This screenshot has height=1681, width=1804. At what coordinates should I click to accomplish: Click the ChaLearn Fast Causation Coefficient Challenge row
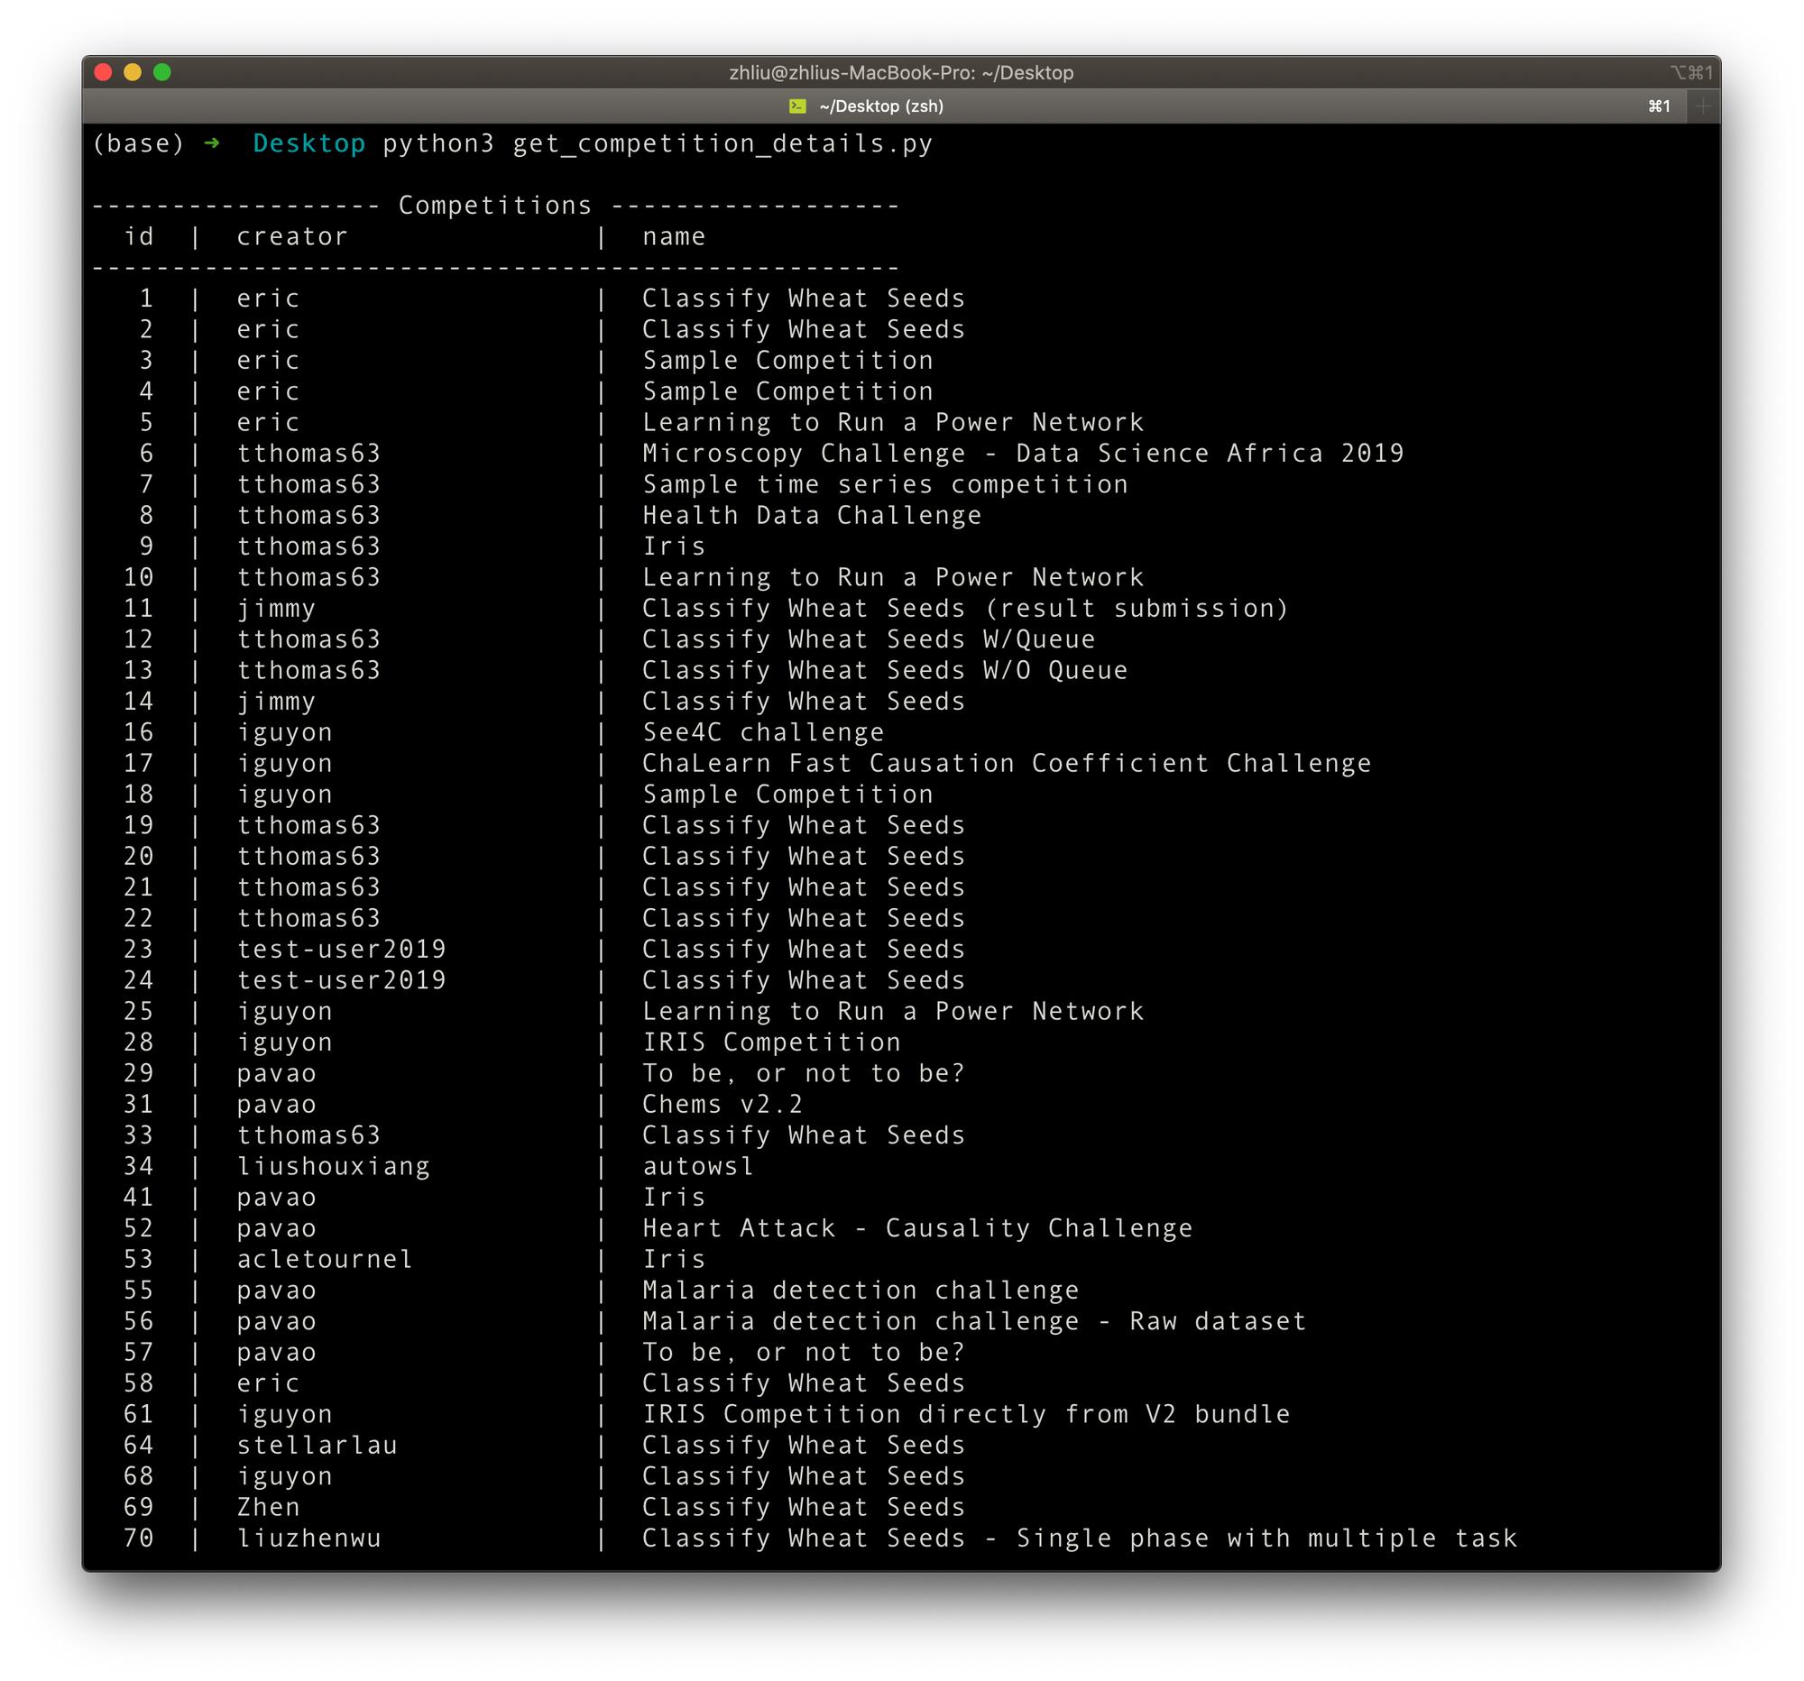click(1007, 764)
